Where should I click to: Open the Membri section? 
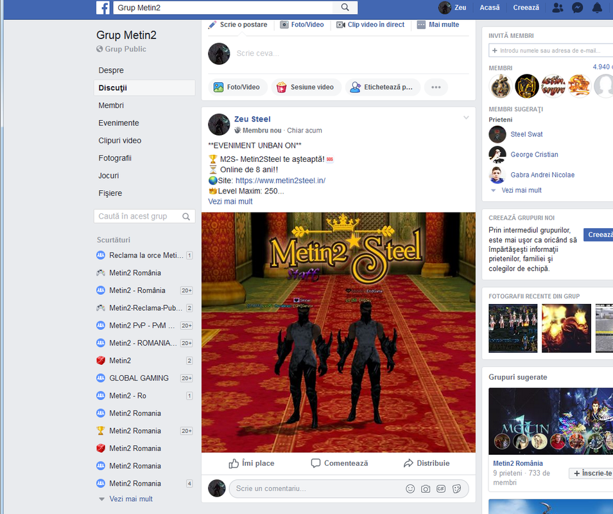pyautogui.click(x=111, y=105)
